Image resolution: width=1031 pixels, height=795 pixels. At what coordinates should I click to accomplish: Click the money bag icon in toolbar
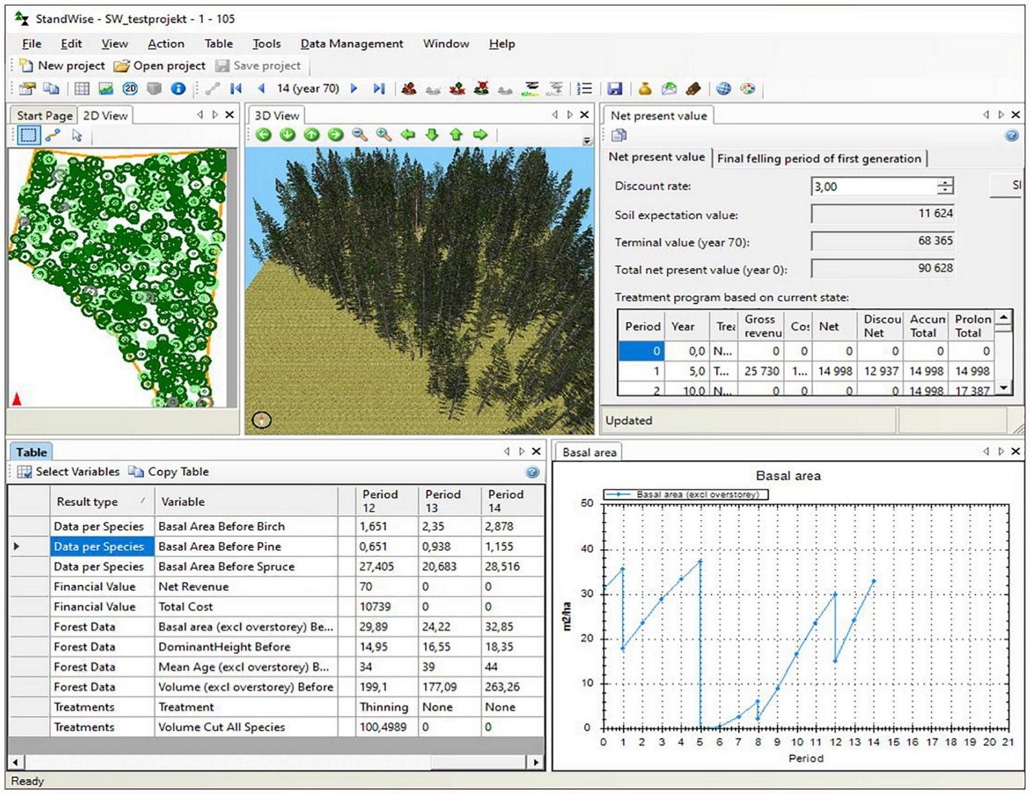[x=645, y=89]
